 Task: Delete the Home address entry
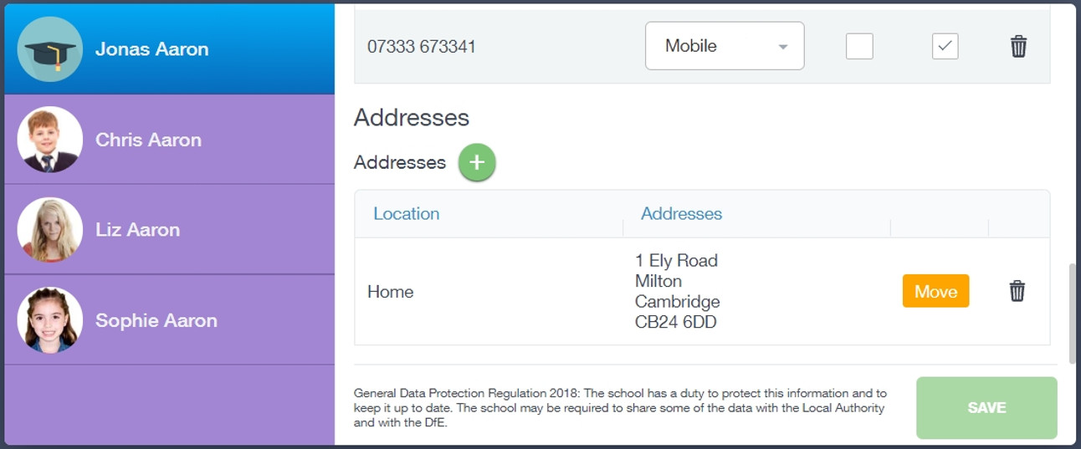(1017, 291)
